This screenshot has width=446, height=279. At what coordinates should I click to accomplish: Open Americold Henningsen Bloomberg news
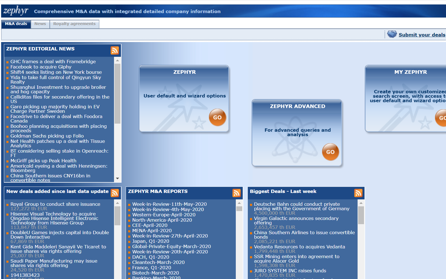[x=59, y=168]
